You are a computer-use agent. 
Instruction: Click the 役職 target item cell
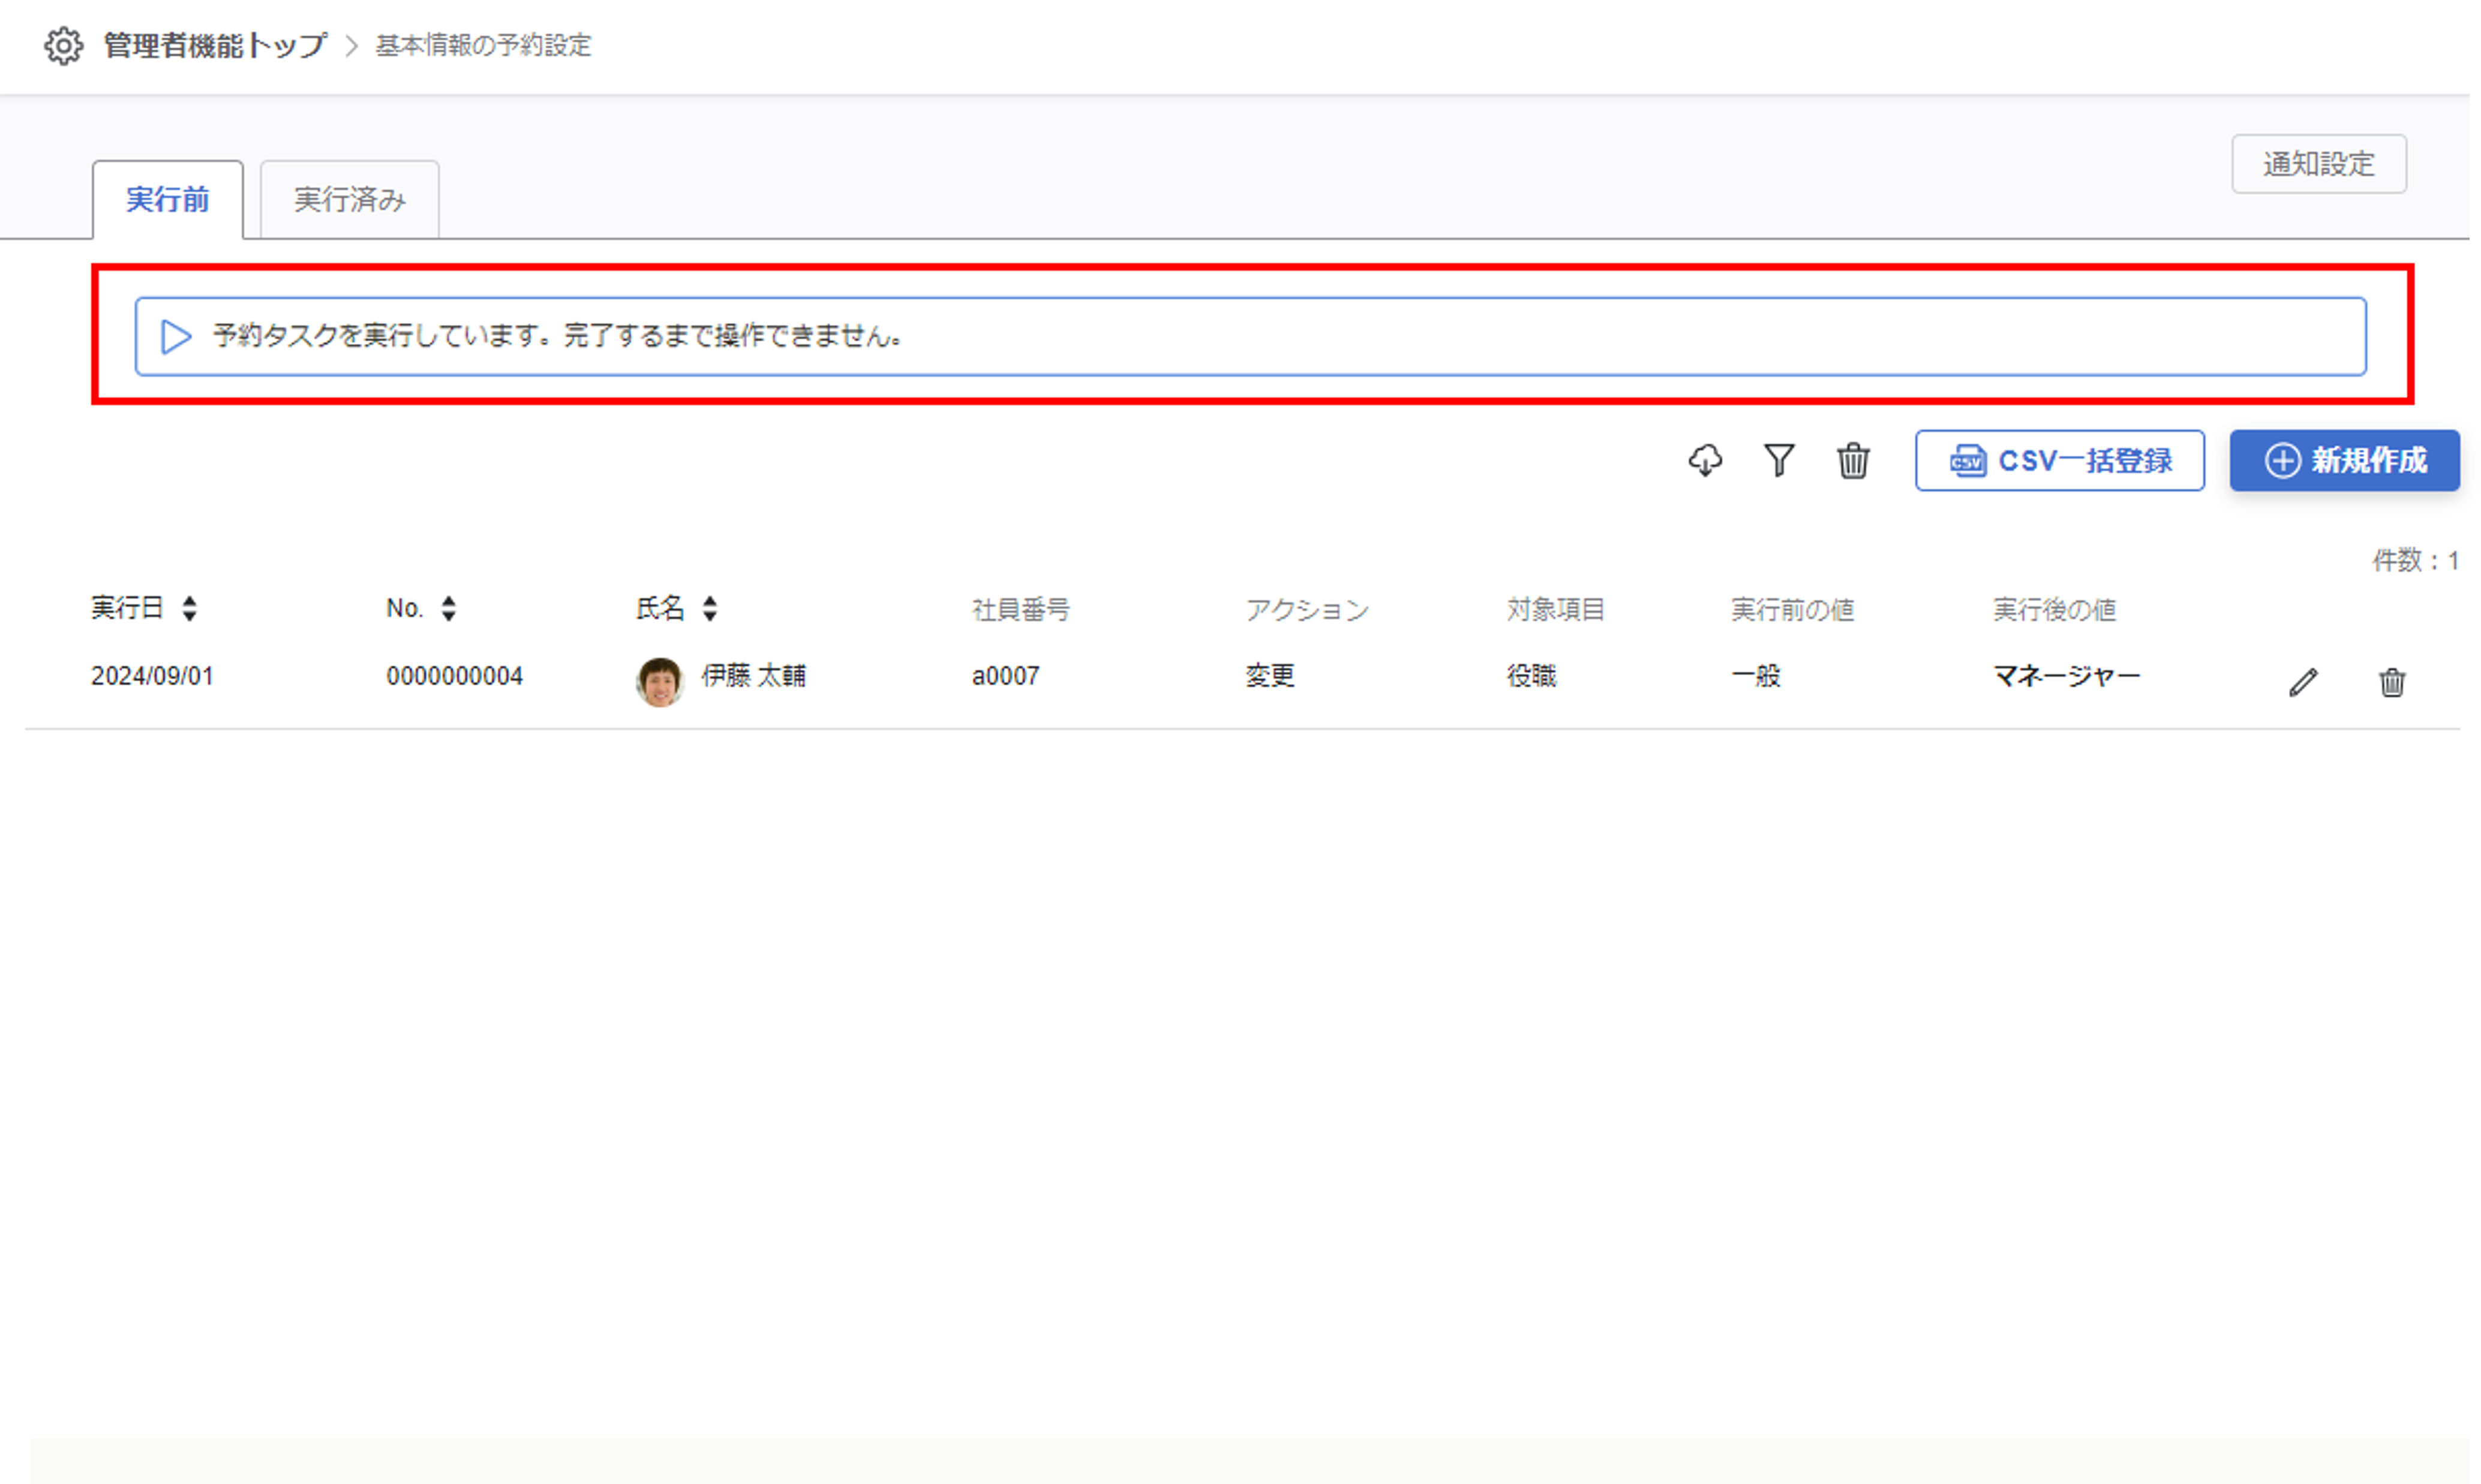click(1533, 677)
